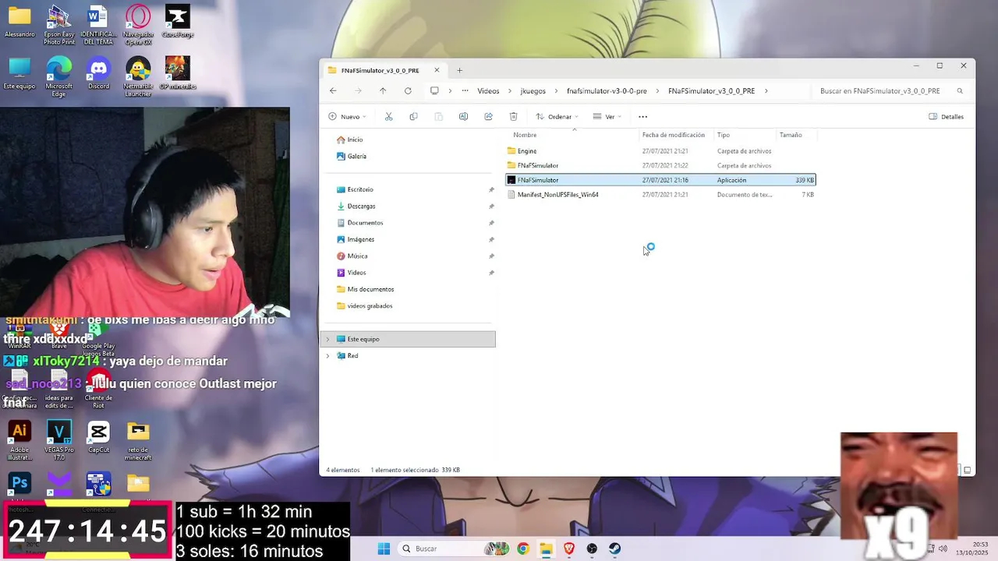Expand the breadcrumb chevron after FNaFSimulator_v3_0_0_PRE

766,91
